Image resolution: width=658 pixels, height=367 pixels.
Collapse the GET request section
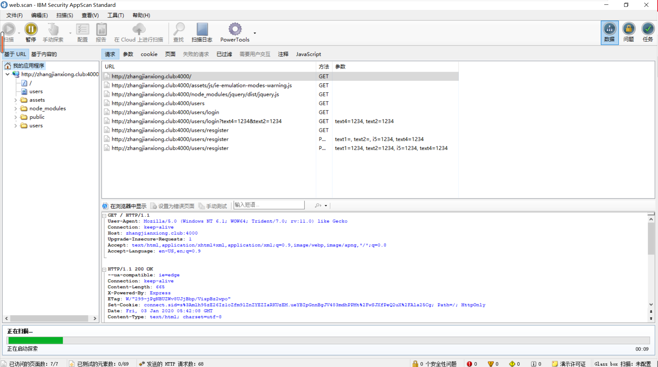[x=104, y=216]
